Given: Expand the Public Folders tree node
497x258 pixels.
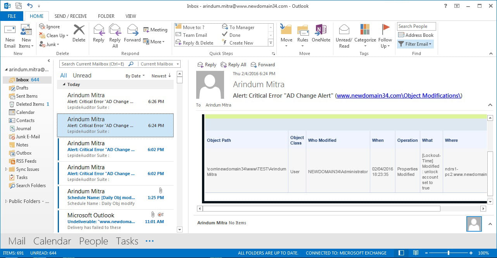Looking at the screenshot, I should (6, 201).
